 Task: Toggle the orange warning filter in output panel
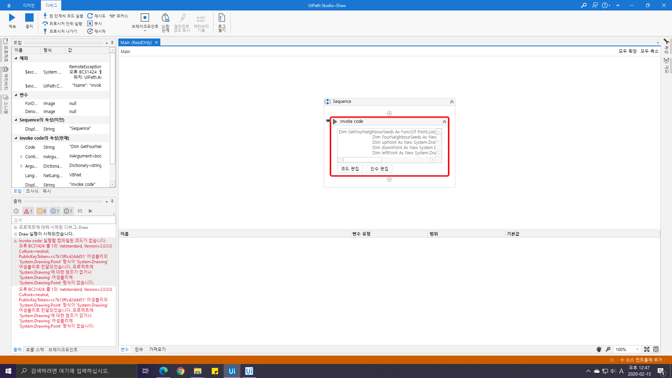(x=42, y=211)
